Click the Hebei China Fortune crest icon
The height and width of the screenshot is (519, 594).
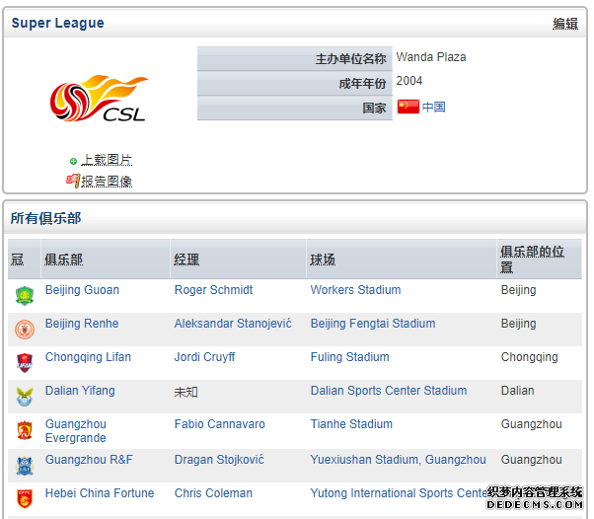click(25, 498)
